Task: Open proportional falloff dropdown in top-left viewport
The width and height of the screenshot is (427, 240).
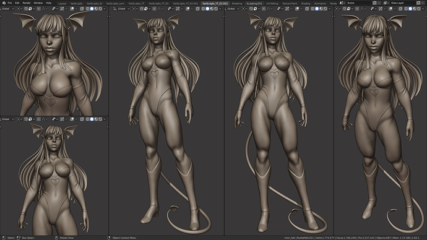Action: tap(45, 9)
